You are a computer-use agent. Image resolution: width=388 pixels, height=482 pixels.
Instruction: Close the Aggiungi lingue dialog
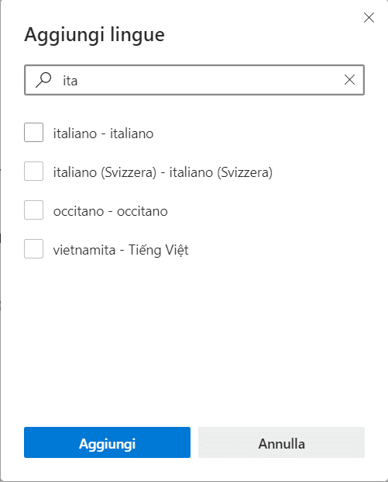click(x=369, y=18)
